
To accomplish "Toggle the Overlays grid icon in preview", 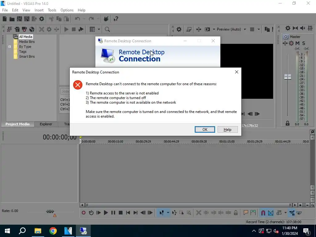I will [x=252, y=29].
